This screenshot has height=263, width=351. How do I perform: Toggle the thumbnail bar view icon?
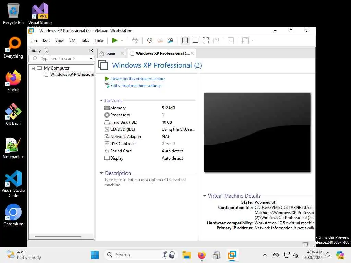[195, 40]
